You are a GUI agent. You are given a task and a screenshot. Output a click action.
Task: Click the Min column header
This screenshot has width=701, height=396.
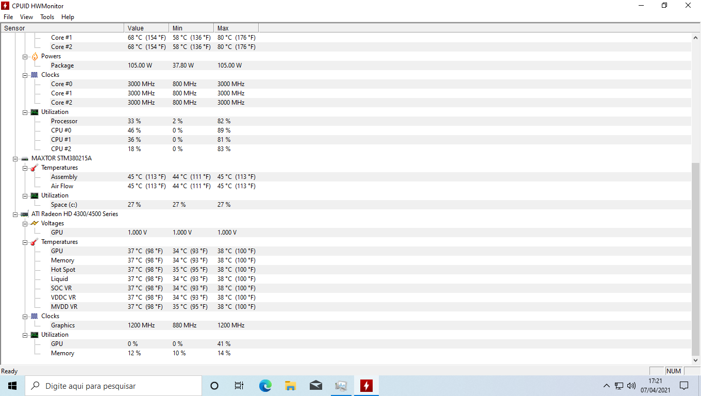tap(191, 28)
